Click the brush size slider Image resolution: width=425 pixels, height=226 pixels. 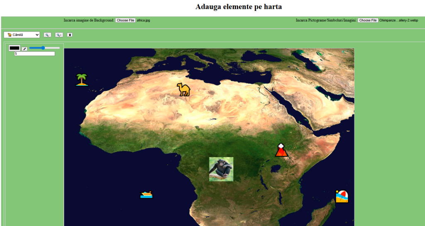click(44, 48)
